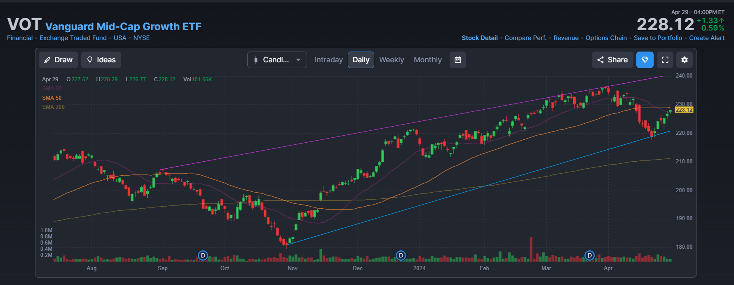Image resolution: width=734 pixels, height=285 pixels.
Task: Click the dividend marker near late December
Action: (x=401, y=256)
